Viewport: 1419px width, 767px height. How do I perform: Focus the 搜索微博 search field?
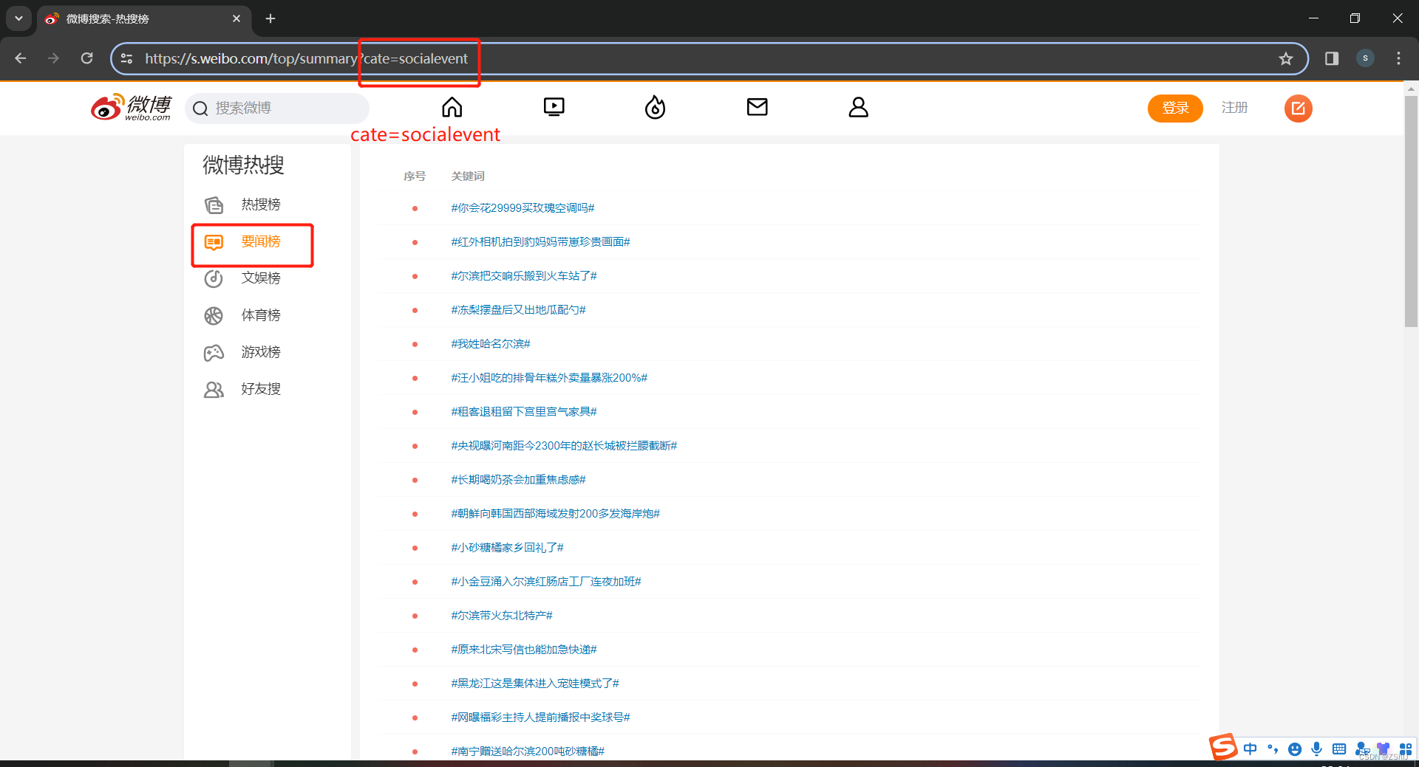(277, 109)
